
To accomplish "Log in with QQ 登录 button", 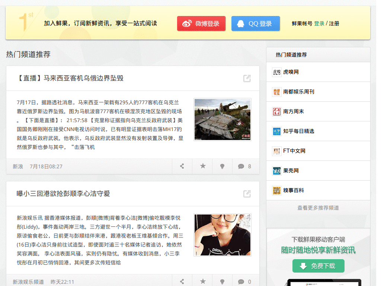I will click(x=255, y=23).
